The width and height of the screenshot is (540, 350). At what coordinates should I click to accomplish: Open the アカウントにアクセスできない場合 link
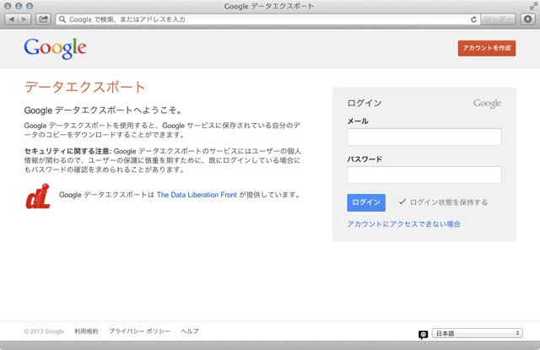[403, 224]
